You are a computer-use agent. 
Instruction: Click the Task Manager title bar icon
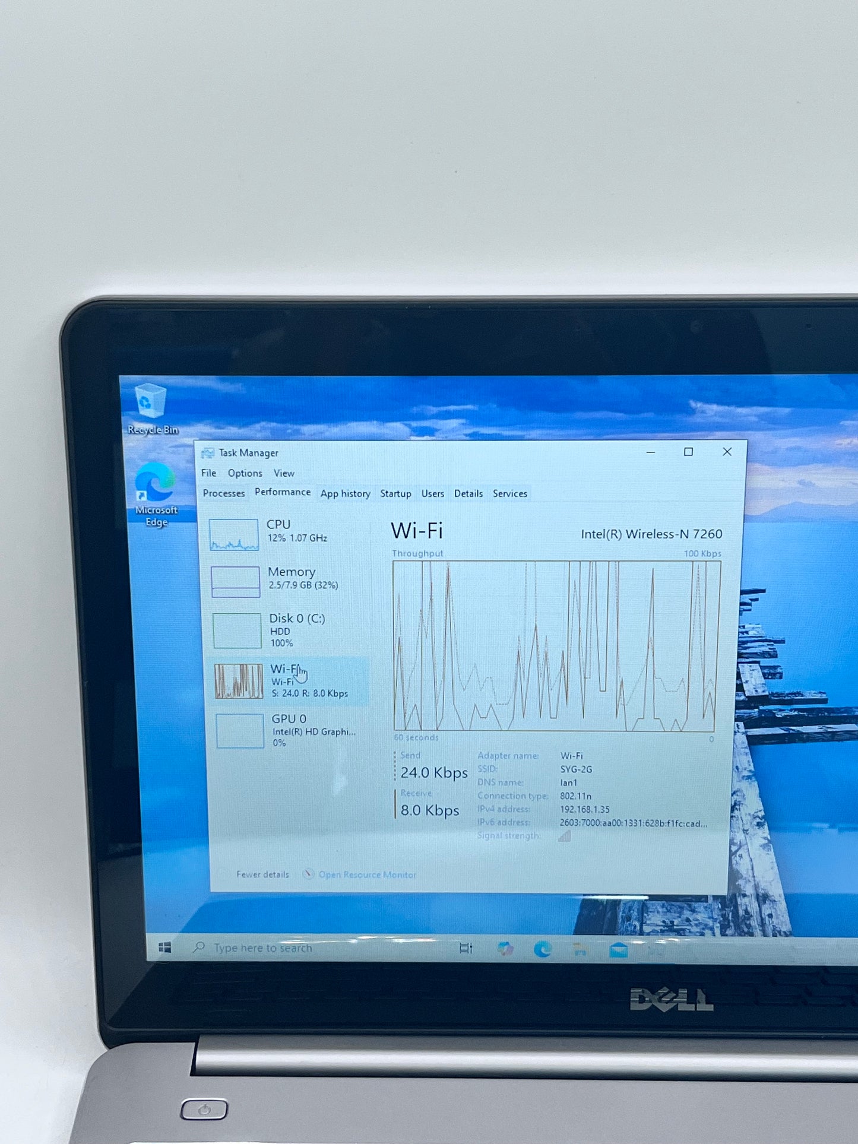coord(207,453)
